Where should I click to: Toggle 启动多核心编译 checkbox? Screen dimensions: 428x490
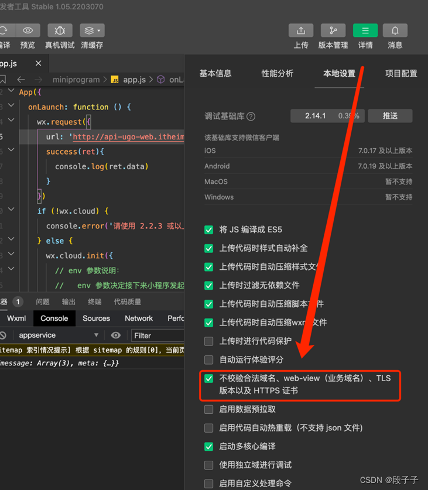point(208,447)
